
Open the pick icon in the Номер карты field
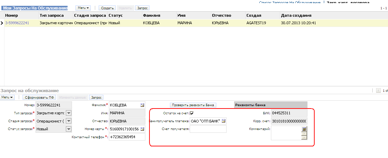click(x=142, y=129)
